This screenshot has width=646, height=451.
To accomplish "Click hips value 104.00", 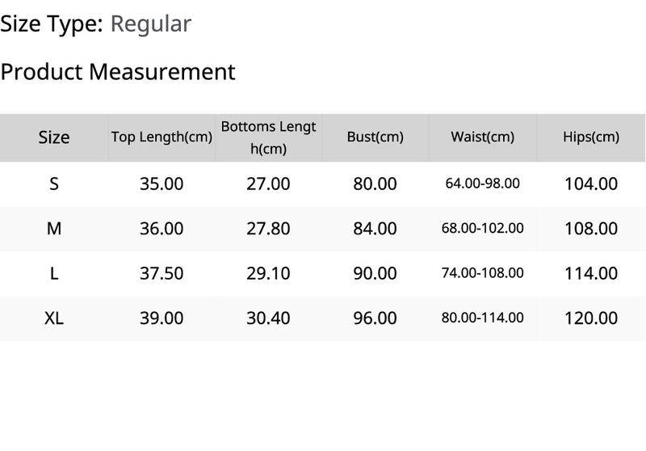I will pos(590,183).
